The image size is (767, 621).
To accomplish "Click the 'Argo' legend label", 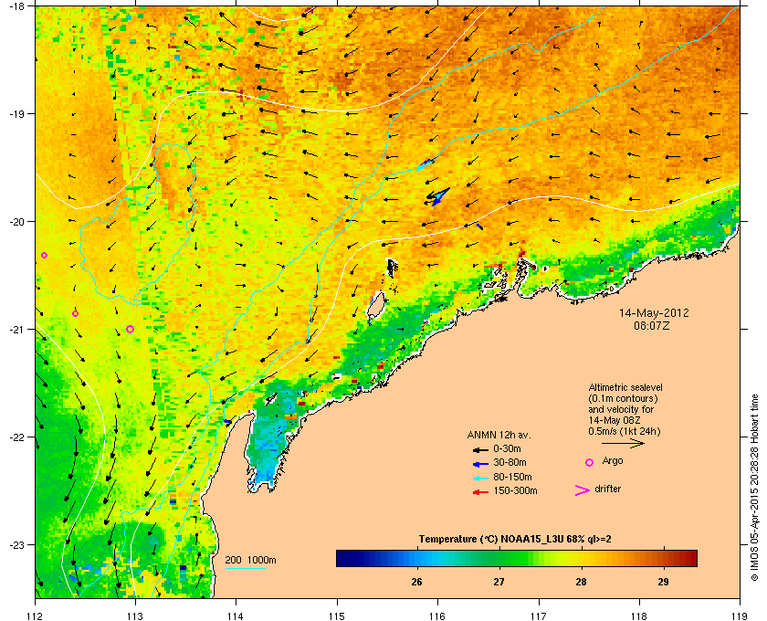I will pyautogui.click(x=613, y=461).
